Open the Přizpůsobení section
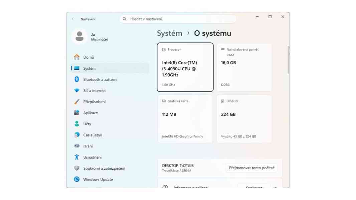The height and width of the screenshot is (200, 356). pyautogui.click(x=110, y=101)
